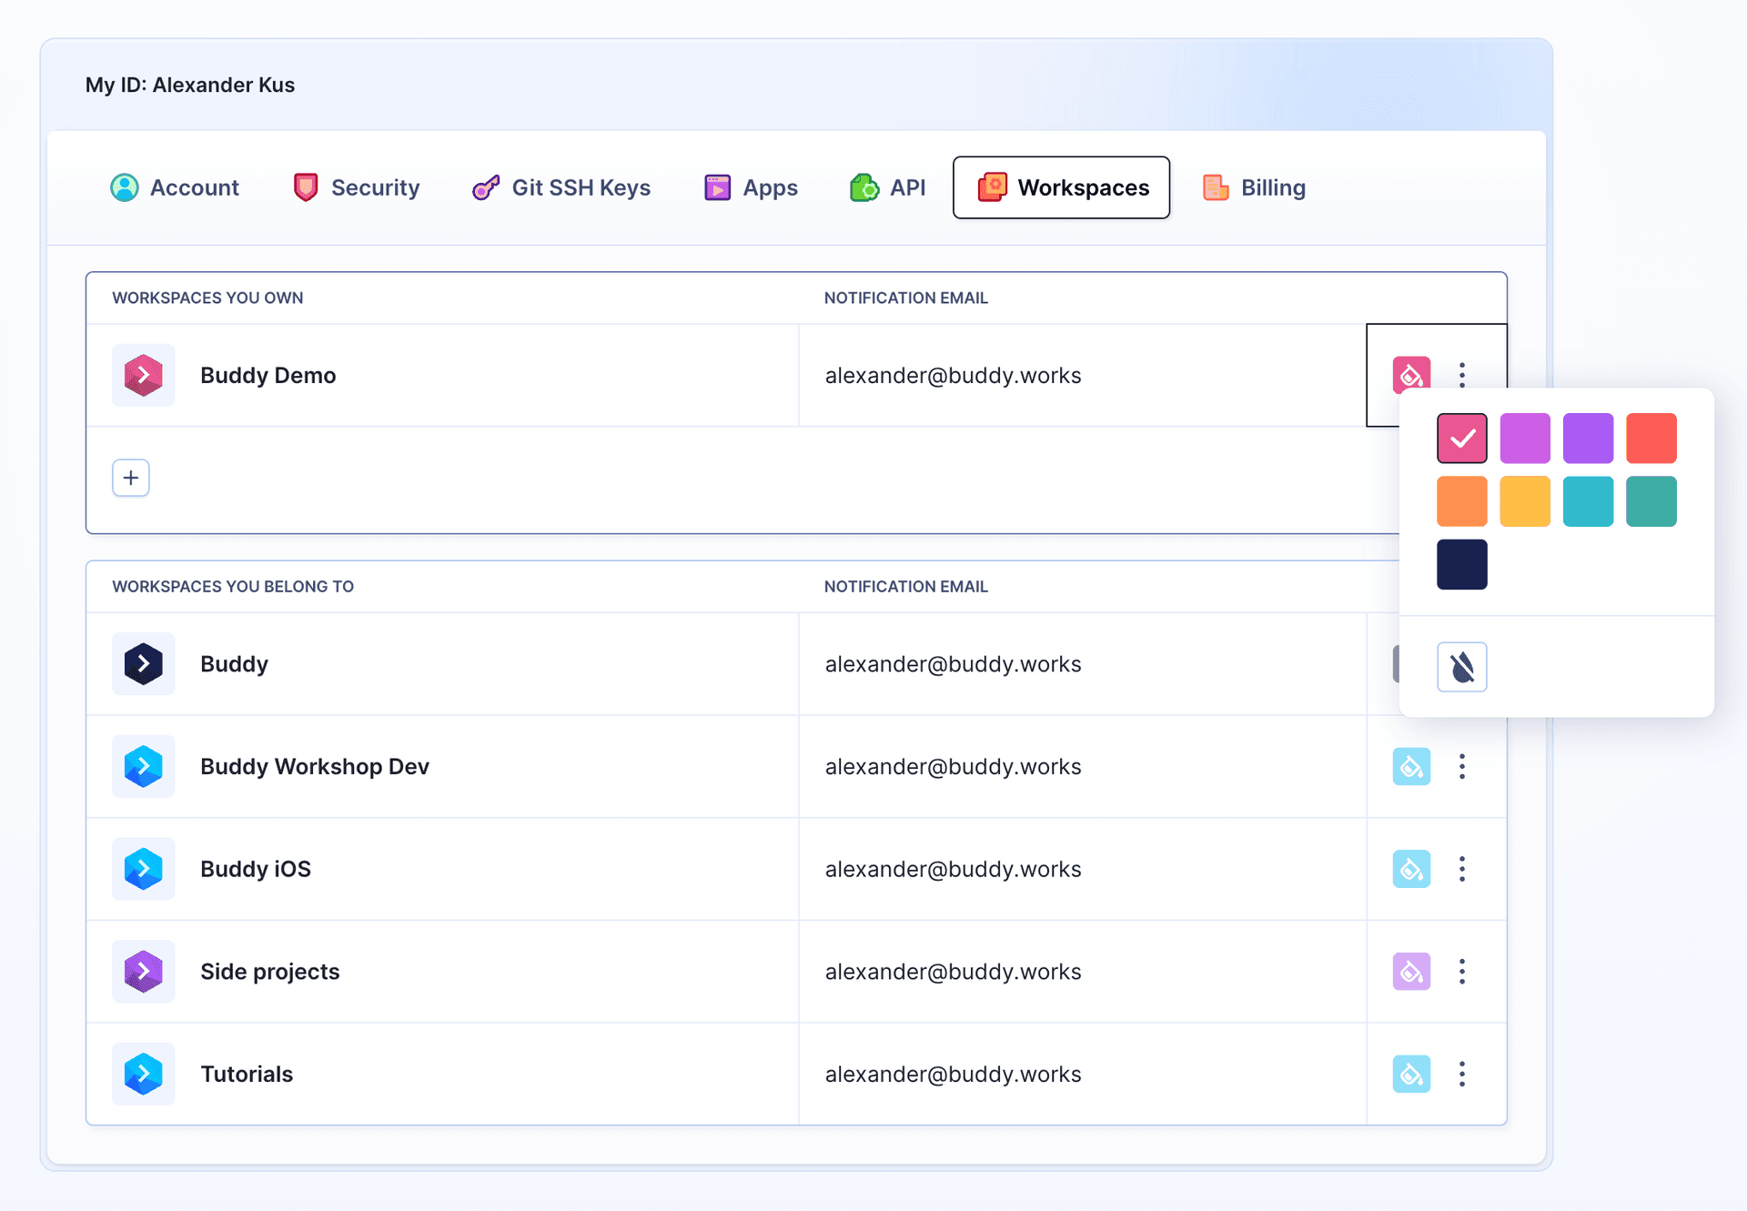This screenshot has width=1747, height=1211.
Task: Open more options for Buddy iOS
Action: [x=1462, y=869]
